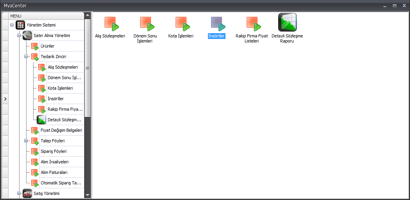Select Talep Föyleri label in tree
The image size is (410, 200).
53,141
